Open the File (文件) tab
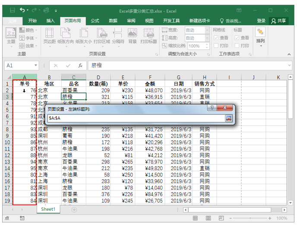297x228 pixels. pos(13,21)
